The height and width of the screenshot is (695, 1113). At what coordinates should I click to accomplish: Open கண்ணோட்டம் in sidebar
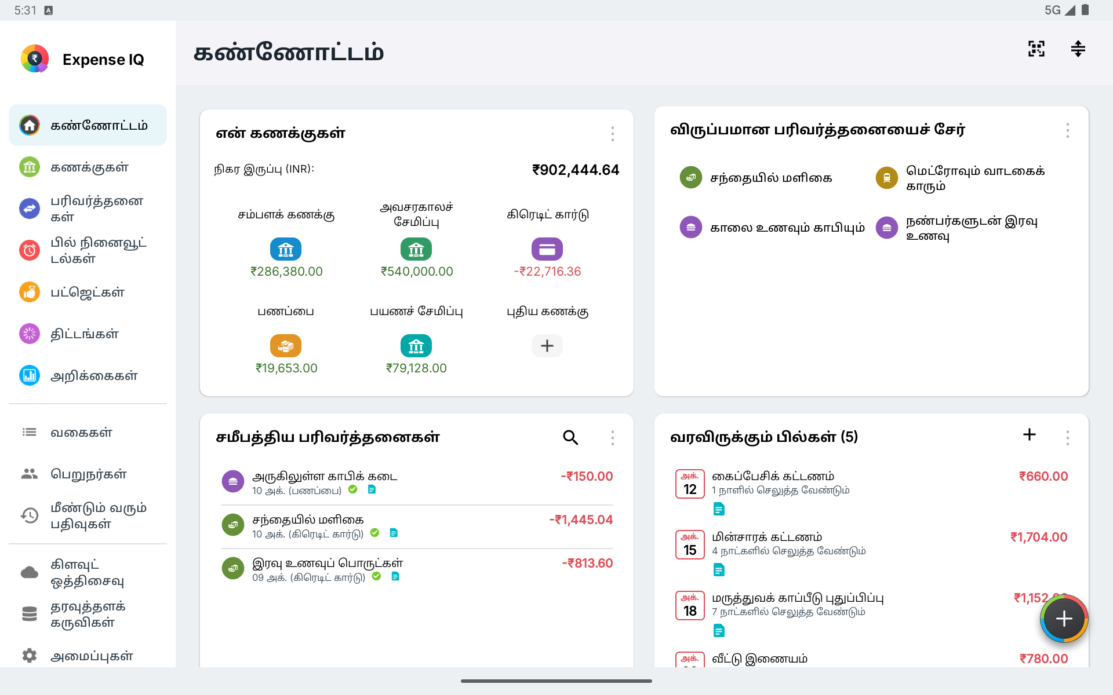coord(88,125)
